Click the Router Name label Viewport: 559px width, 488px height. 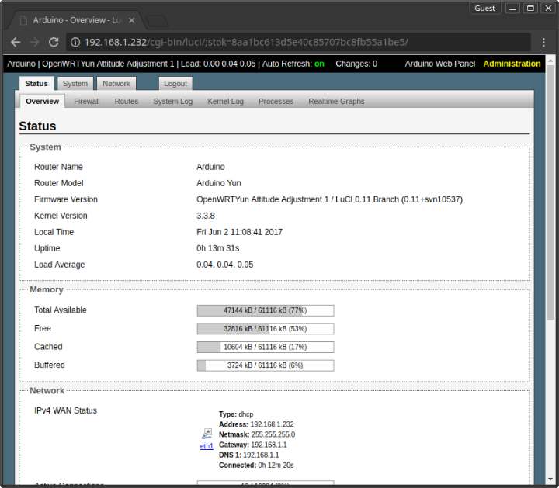point(58,167)
